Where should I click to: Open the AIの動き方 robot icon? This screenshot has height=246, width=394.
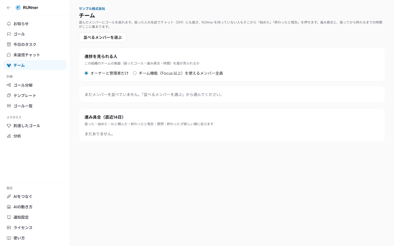(x=9, y=207)
